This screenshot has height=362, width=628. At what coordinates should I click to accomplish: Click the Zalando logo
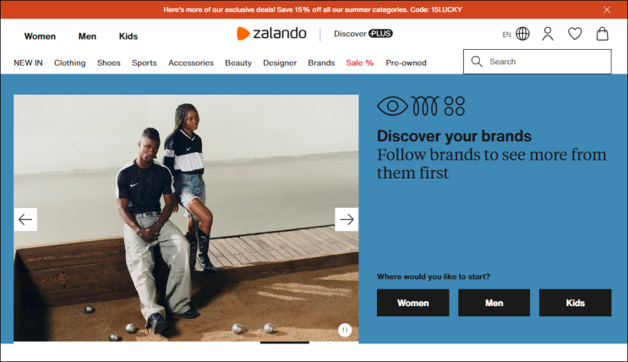tap(271, 33)
